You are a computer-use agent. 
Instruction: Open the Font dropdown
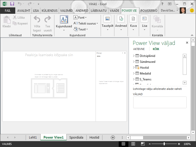coord(80,17)
